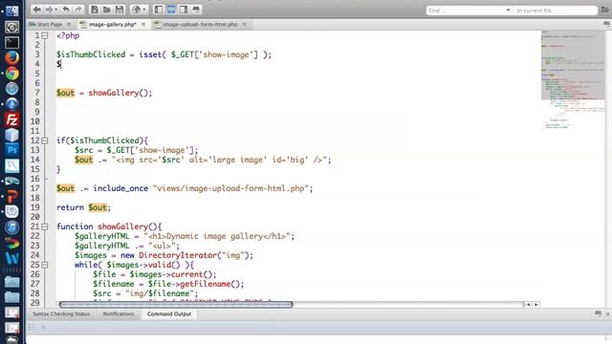Open the Command Output tab
The height and width of the screenshot is (344, 612).
click(x=169, y=314)
